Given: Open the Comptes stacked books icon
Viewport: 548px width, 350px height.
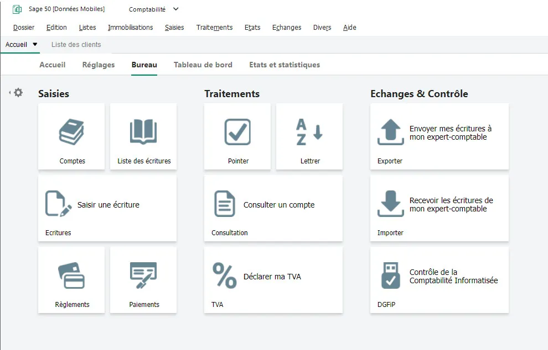Looking at the screenshot, I should (x=71, y=132).
